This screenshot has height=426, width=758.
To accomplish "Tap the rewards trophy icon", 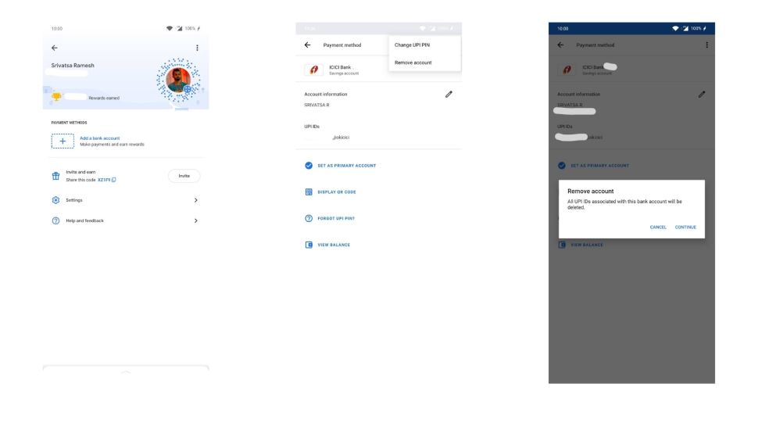I will click(x=56, y=97).
